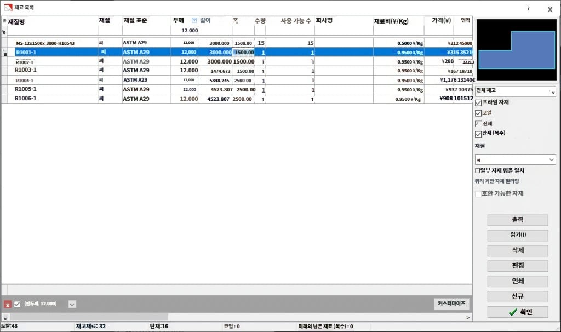Click the red filter remove icon at bottom

tap(8, 304)
